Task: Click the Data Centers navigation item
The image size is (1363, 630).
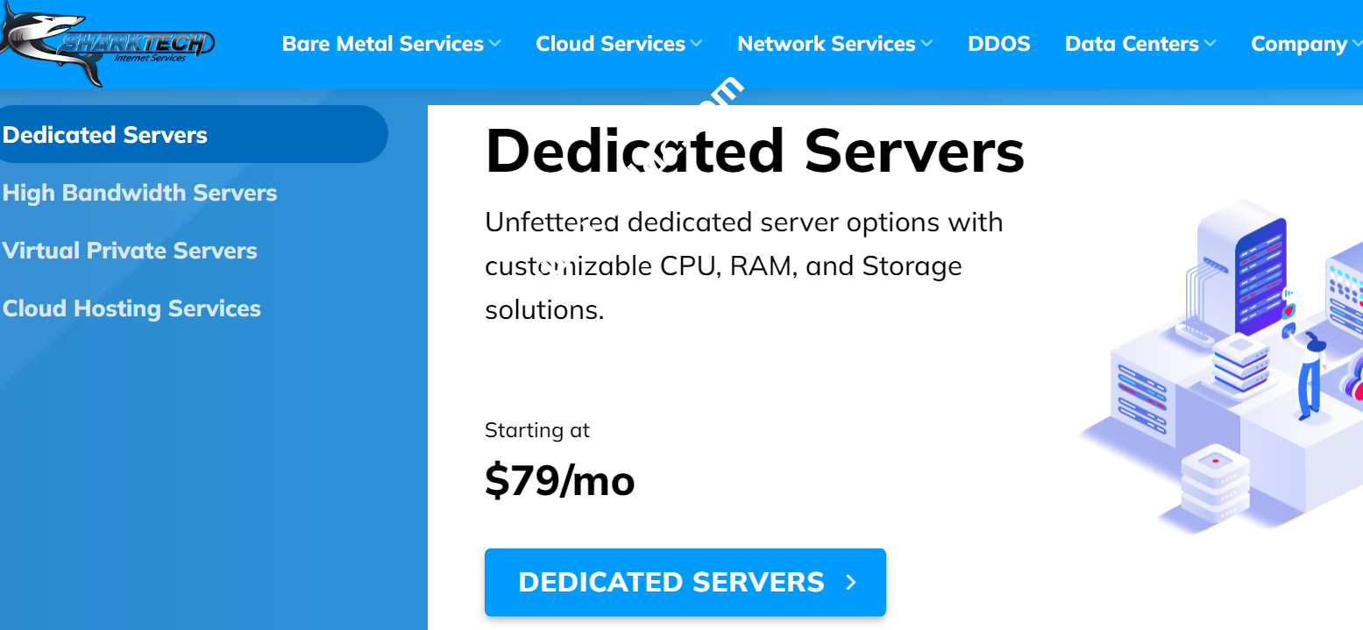Action: (x=1132, y=43)
